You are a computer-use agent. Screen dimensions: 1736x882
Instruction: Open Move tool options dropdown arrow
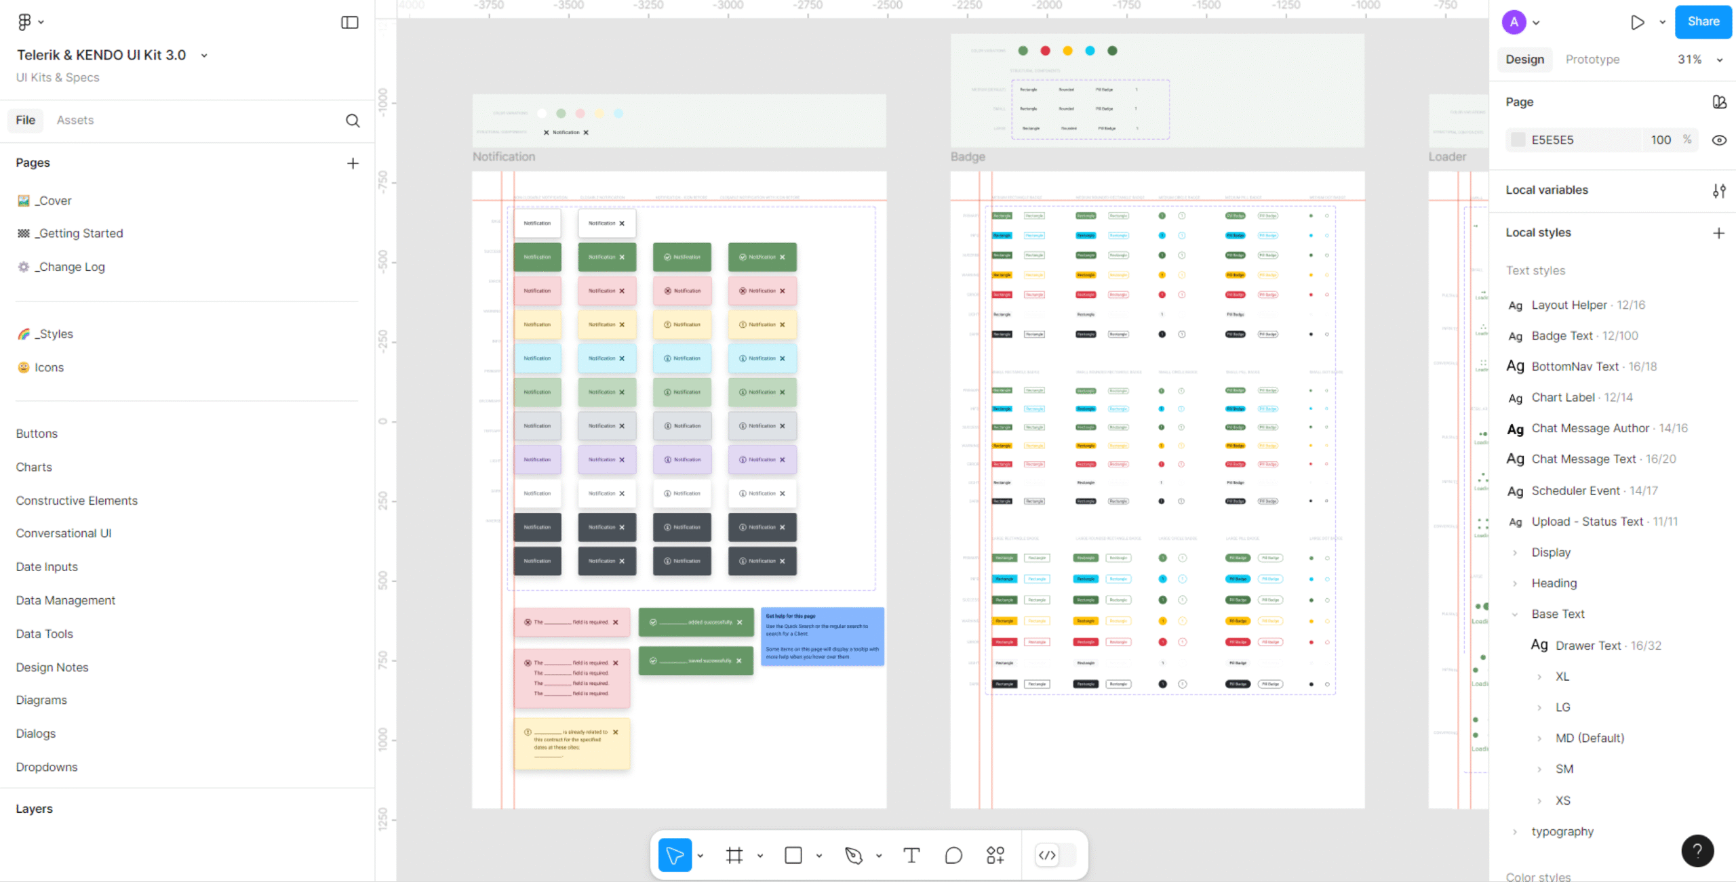[x=701, y=856]
